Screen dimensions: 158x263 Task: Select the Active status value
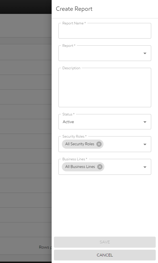click(68, 122)
